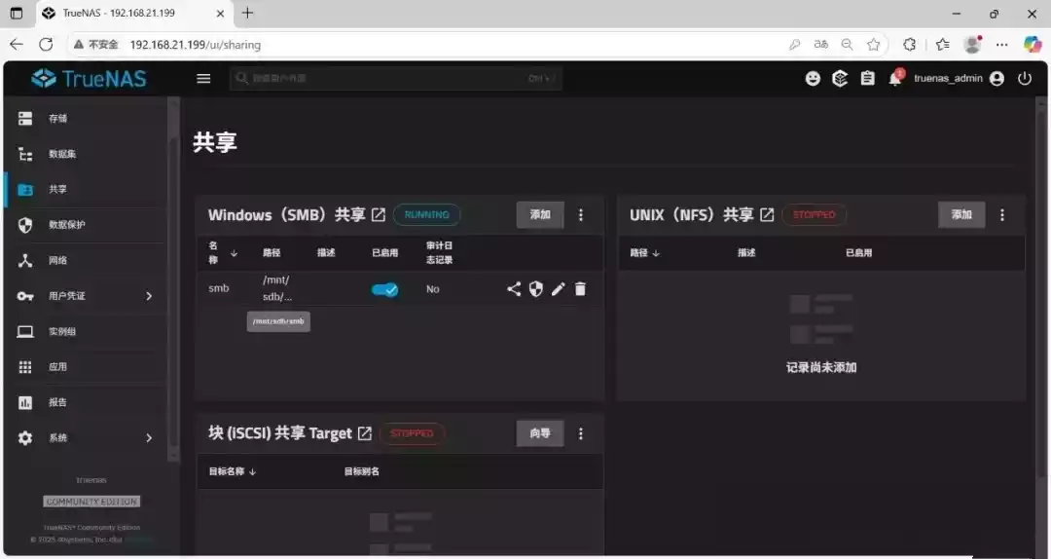Sort SMB shares by 名称 arrow
Image resolution: width=1051 pixels, height=559 pixels.
click(x=234, y=253)
